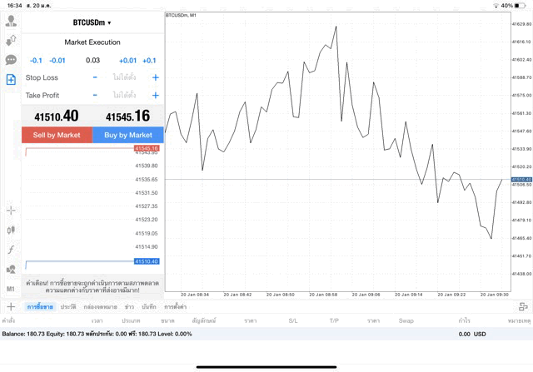The width and height of the screenshot is (533, 372).
Task: Sort by the ขนาด column header
Action: tap(167, 320)
